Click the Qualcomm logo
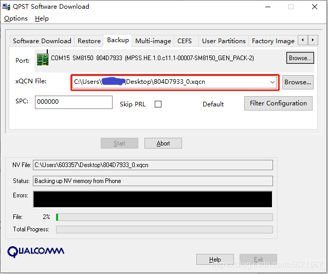Viewport: 328px width, 274px height. [36, 251]
